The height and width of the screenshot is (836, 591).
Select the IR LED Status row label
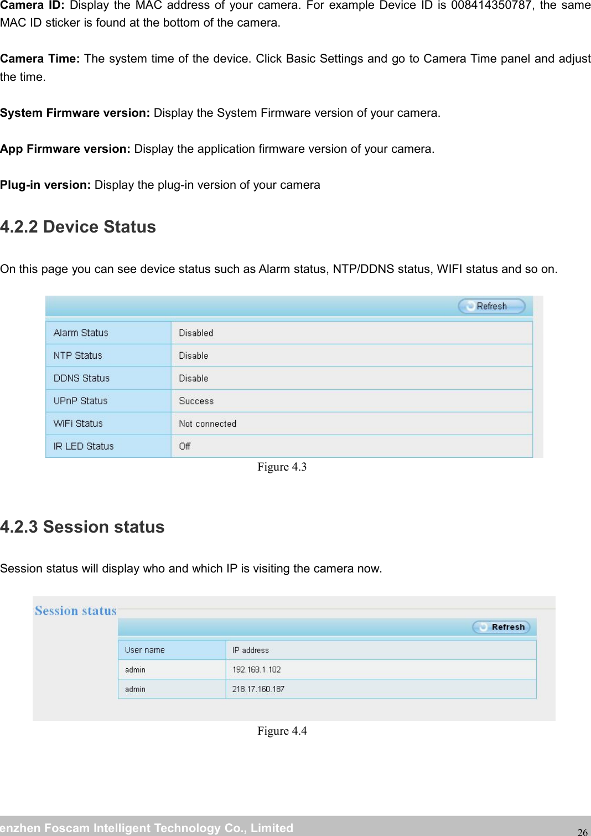(84, 446)
